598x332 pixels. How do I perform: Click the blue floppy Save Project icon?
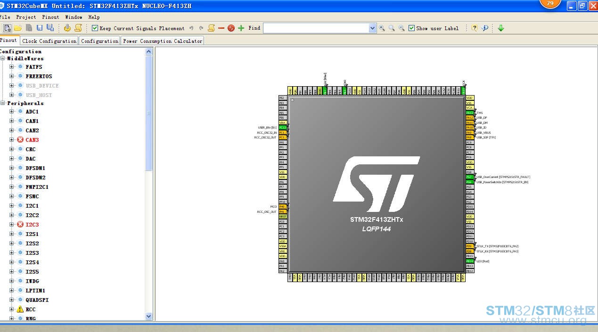click(x=40, y=28)
